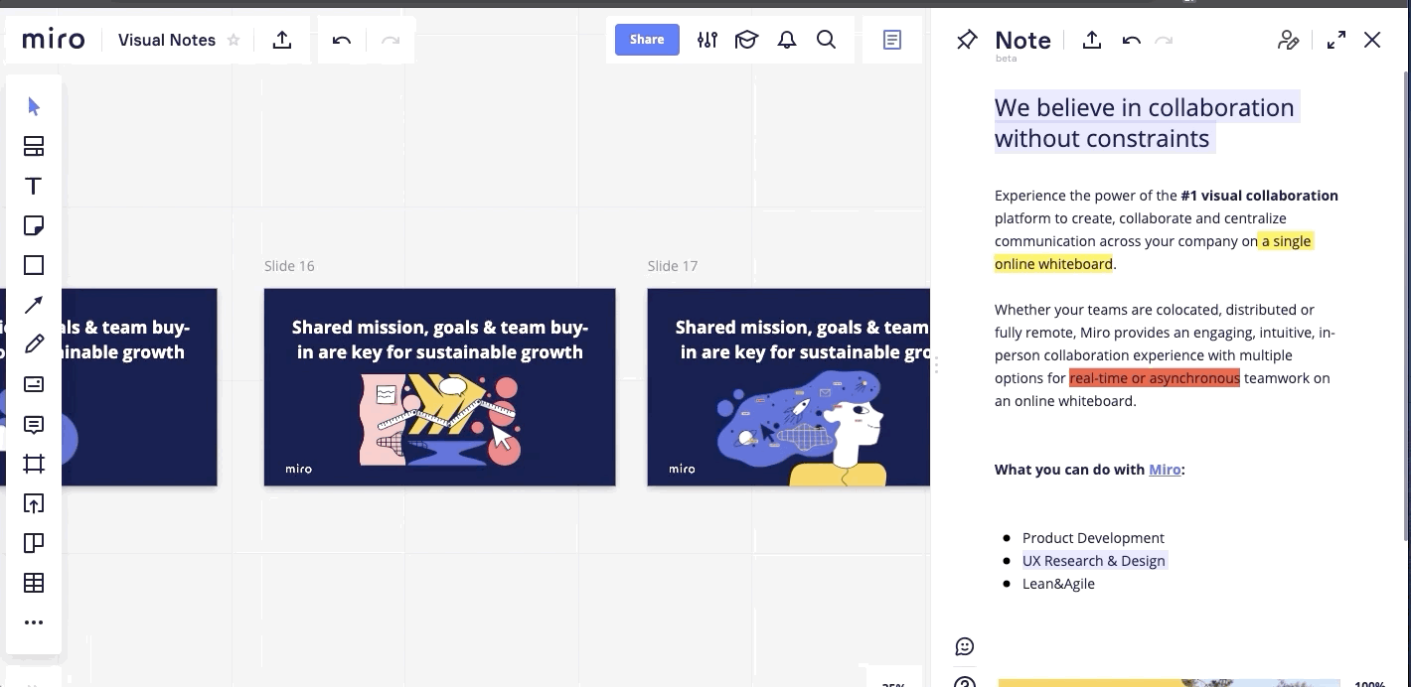Pin the Note panel
The width and height of the screenshot is (1411, 687).
[967, 40]
